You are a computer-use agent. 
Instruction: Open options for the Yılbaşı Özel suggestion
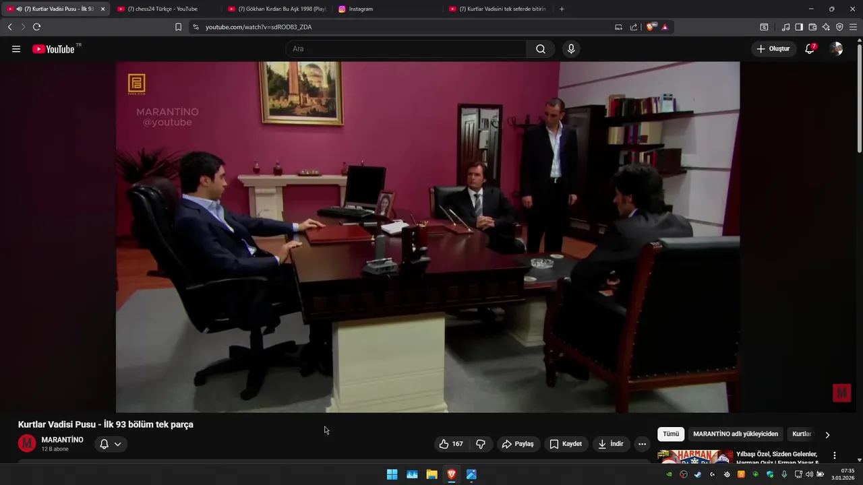coord(834,456)
